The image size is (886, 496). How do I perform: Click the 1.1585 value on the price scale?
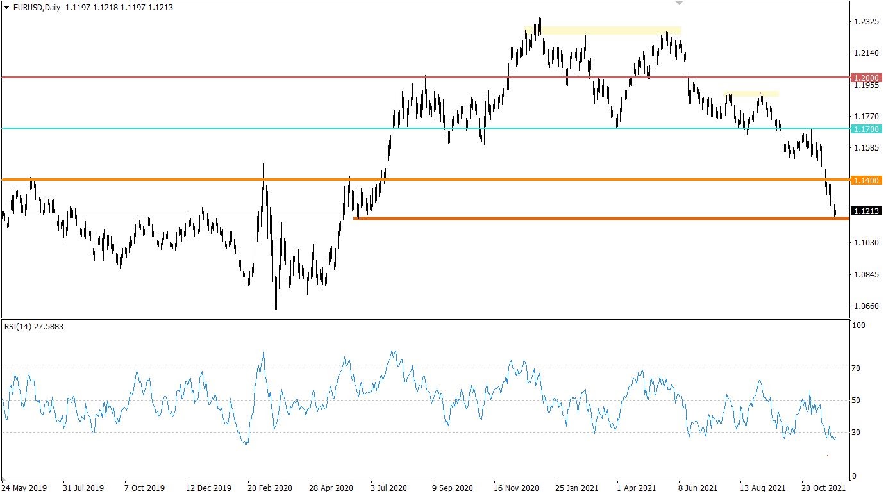[865, 148]
